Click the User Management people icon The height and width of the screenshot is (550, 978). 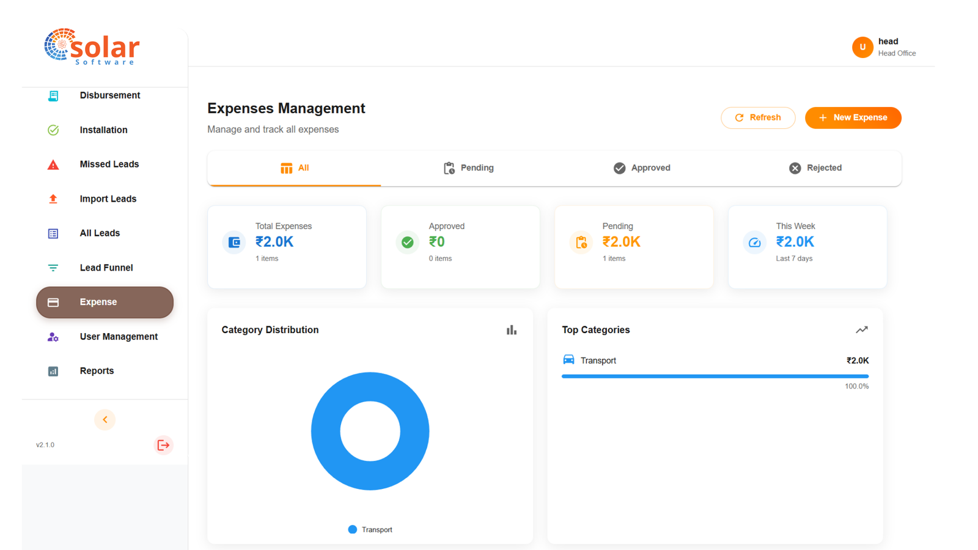pyautogui.click(x=53, y=337)
